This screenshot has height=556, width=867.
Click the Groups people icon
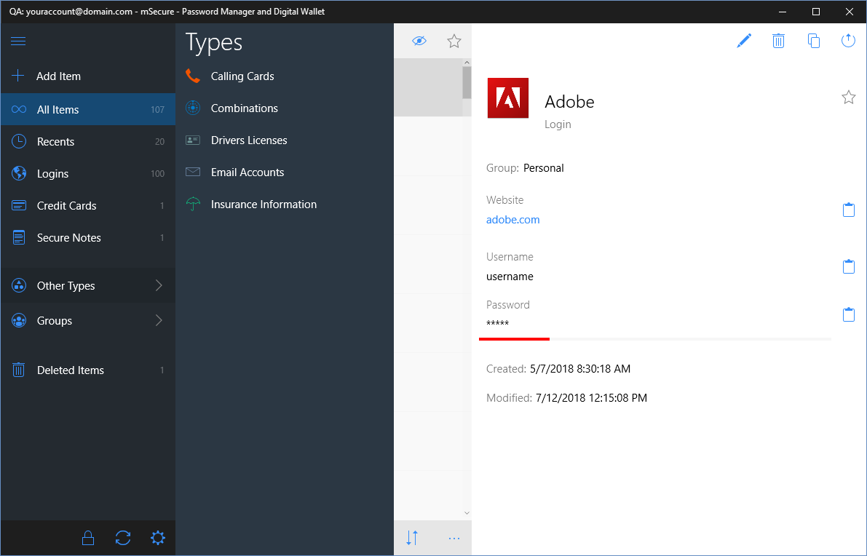pyautogui.click(x=19, y=320)
